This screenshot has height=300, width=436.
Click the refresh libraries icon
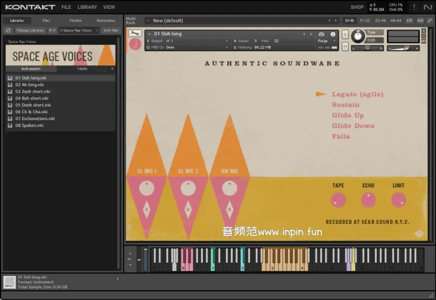pos(8,30)
